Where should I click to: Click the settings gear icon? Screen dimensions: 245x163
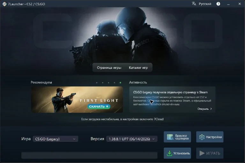(x=202, y=137)
